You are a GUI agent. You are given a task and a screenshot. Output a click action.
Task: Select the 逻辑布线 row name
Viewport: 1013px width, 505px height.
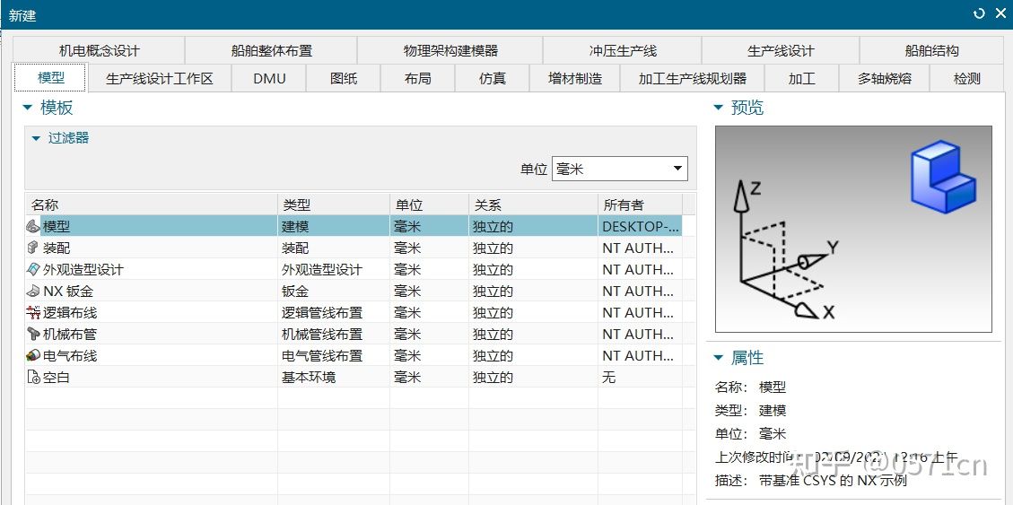point(70,312)
